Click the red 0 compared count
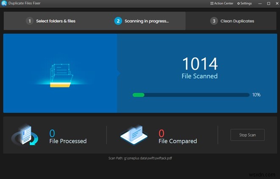280x179 pixels. [x=161, y=133]
